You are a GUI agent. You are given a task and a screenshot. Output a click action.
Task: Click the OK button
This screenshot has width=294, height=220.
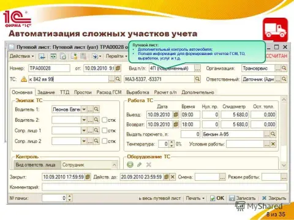click(x=217, y=198)
